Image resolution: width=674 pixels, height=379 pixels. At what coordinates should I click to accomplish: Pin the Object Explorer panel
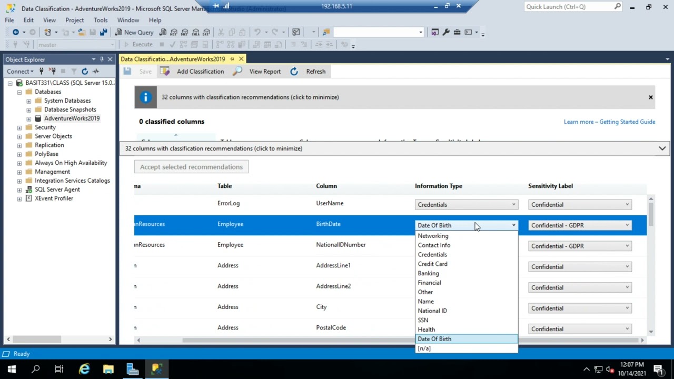point(102,59)
